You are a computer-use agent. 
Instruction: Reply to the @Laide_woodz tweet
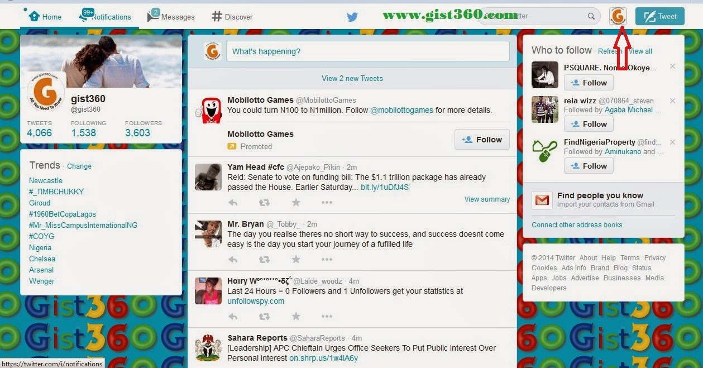tap(233, 316)
